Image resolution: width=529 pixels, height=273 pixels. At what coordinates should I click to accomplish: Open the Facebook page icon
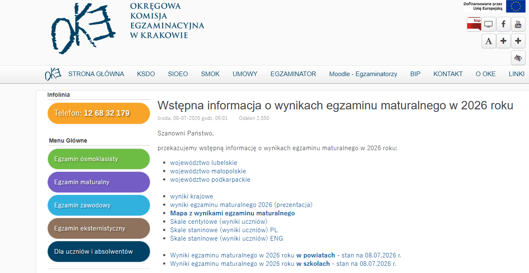pyautogui.click(x=503, y=24)
